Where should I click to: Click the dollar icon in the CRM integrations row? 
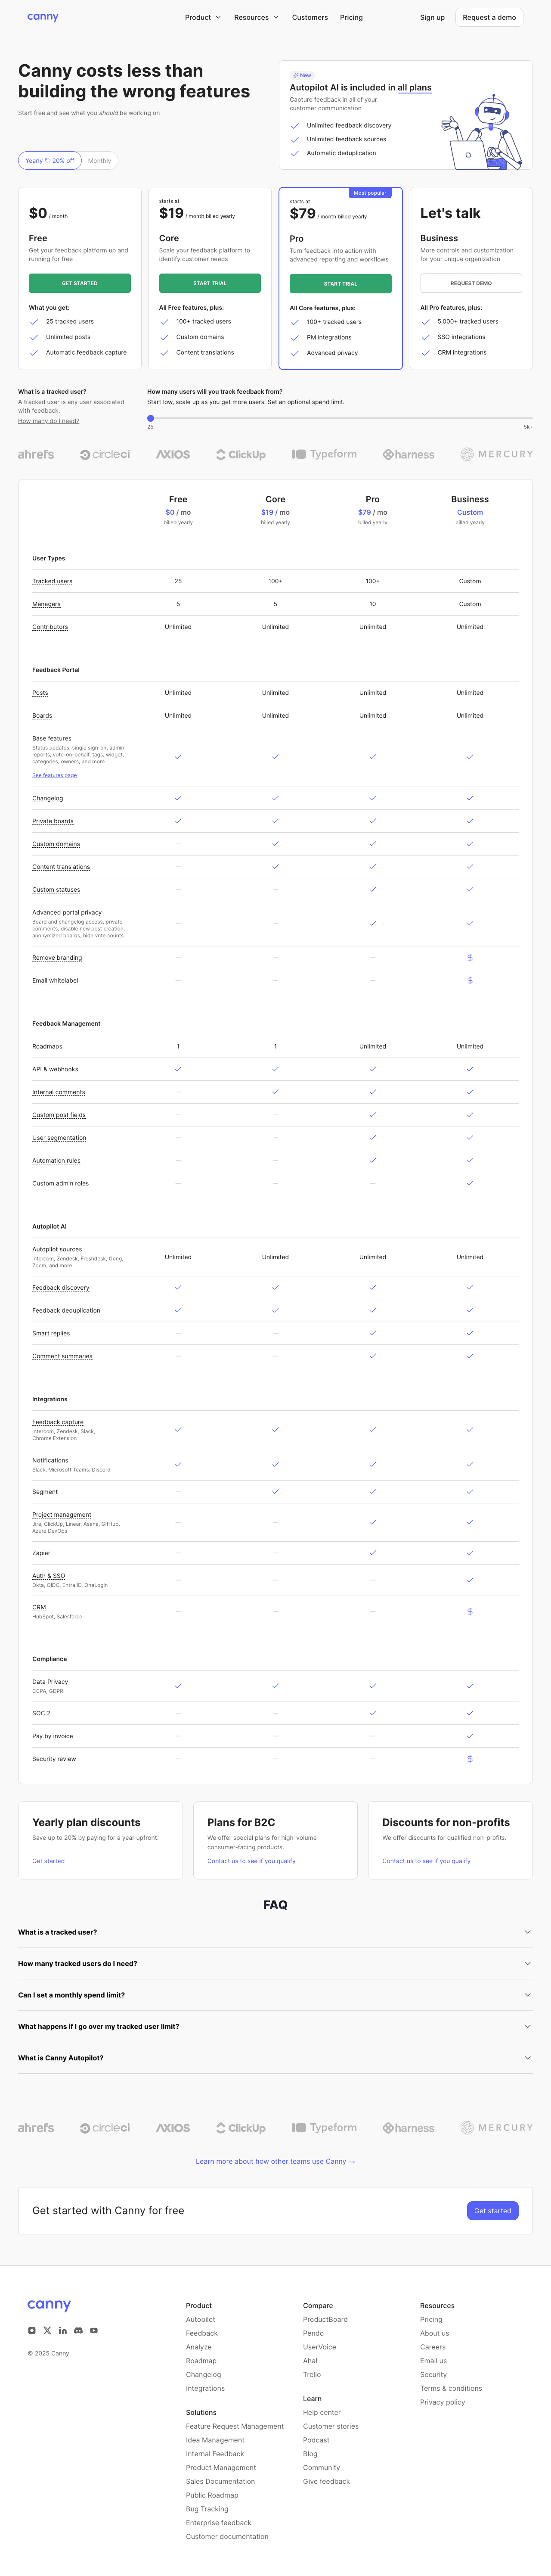coord(470,1611)
